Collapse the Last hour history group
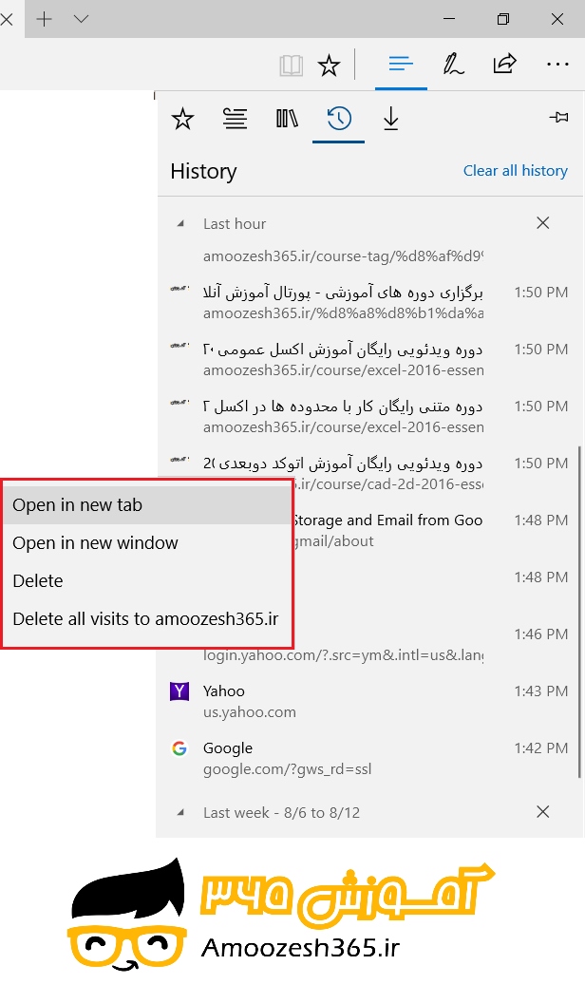The height and width of the screenshot is (984, 585). (x=180, y=223)
